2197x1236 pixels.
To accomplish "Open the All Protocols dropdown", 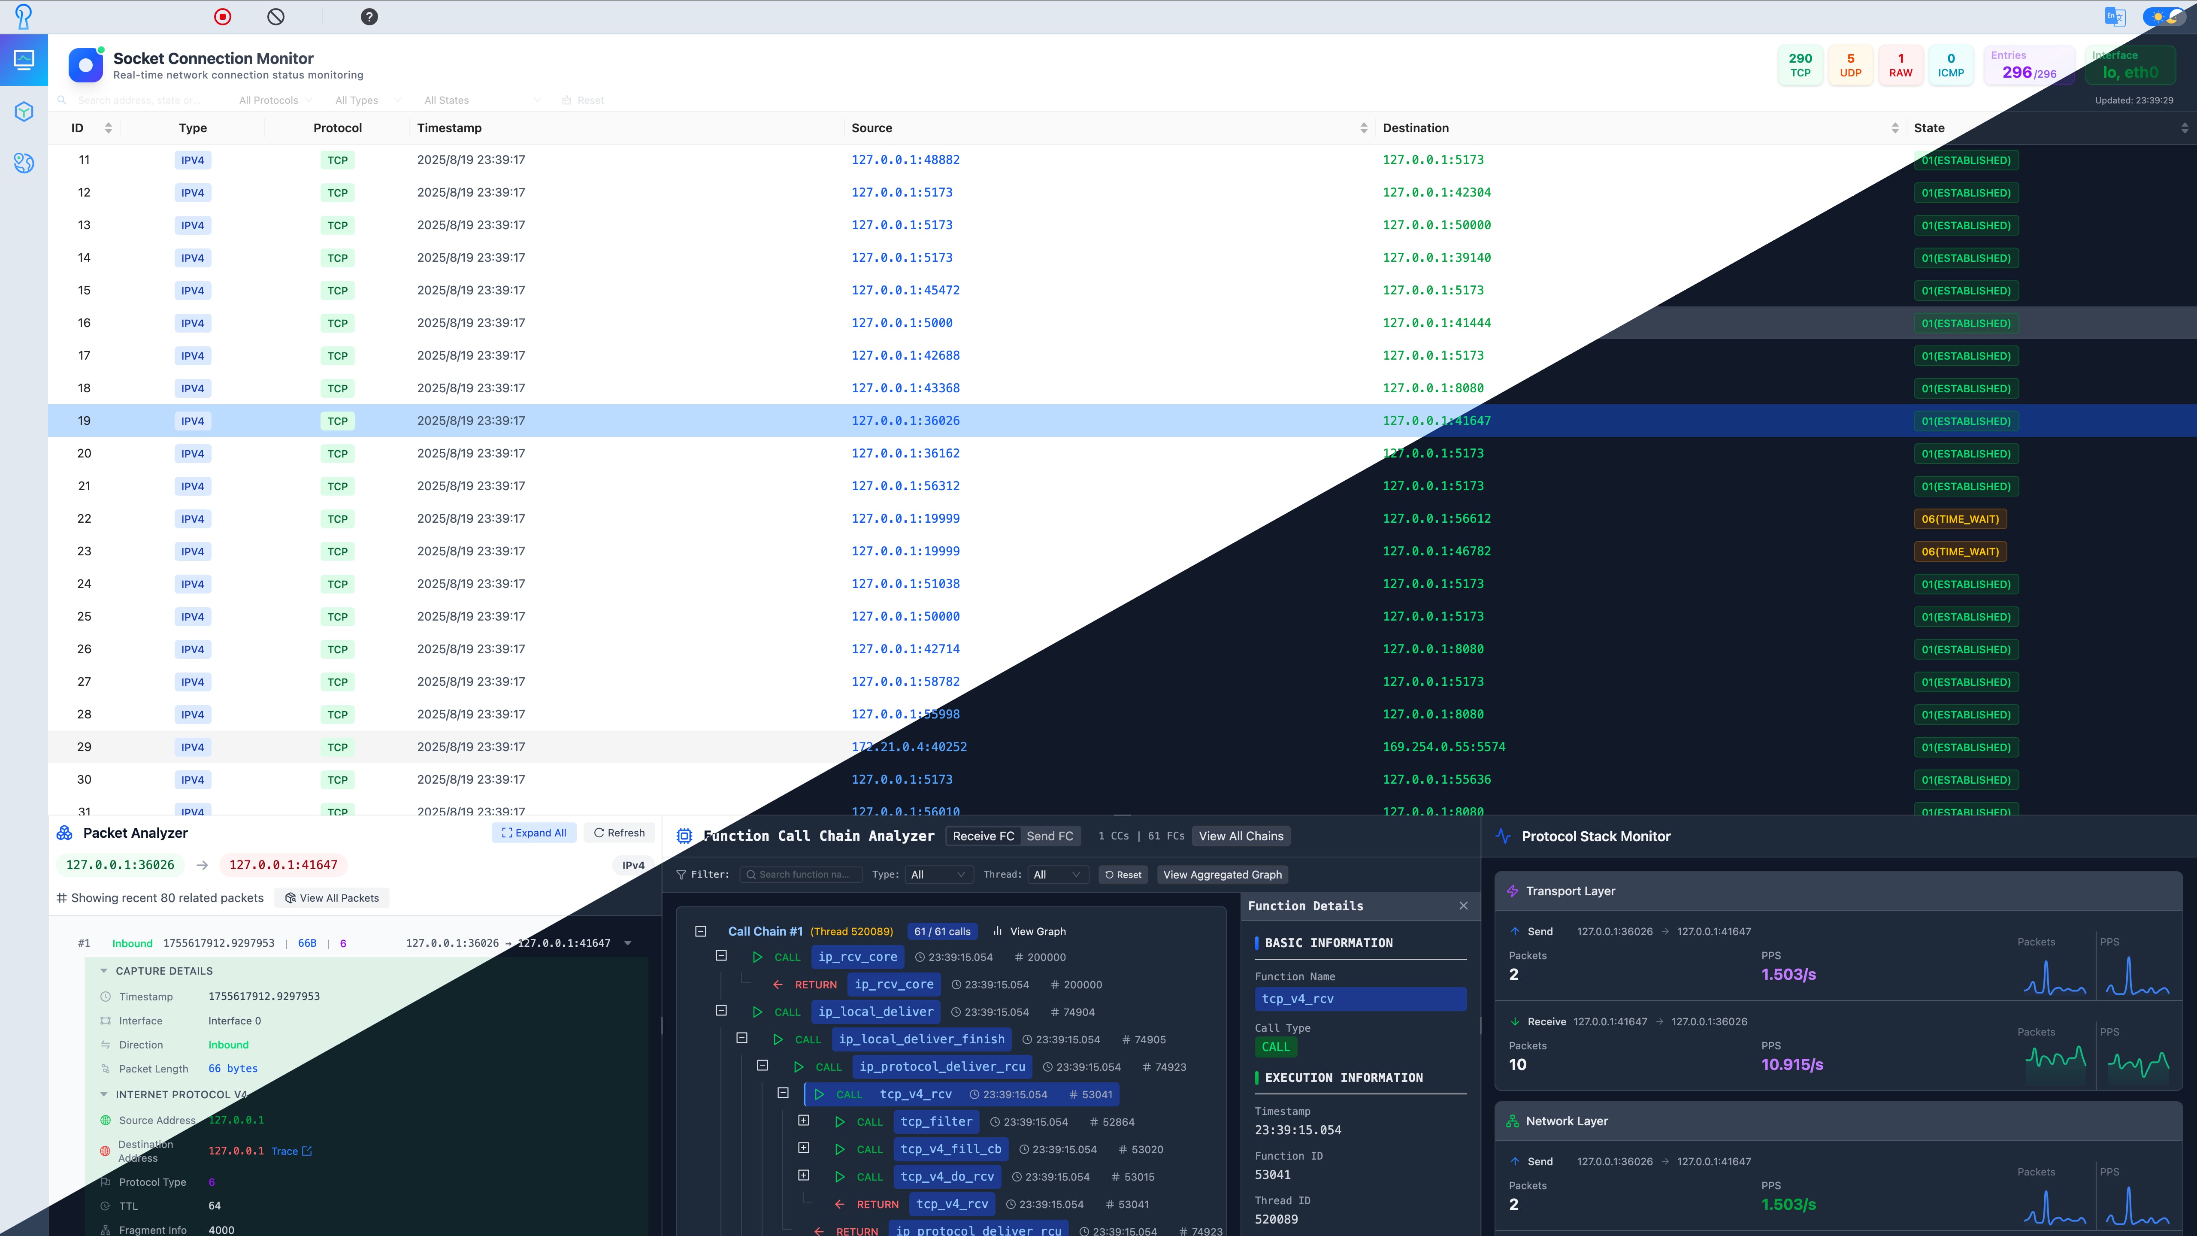I will [275, 100].
